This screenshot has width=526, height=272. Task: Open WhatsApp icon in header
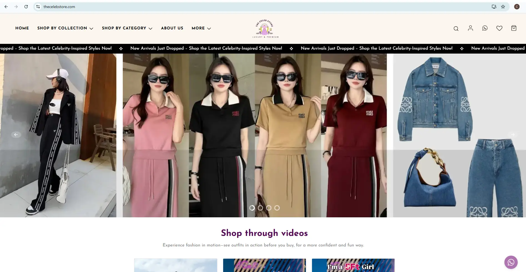485,28
